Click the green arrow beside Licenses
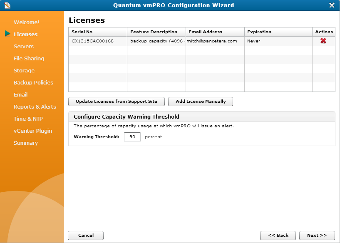 click(7, 34)
